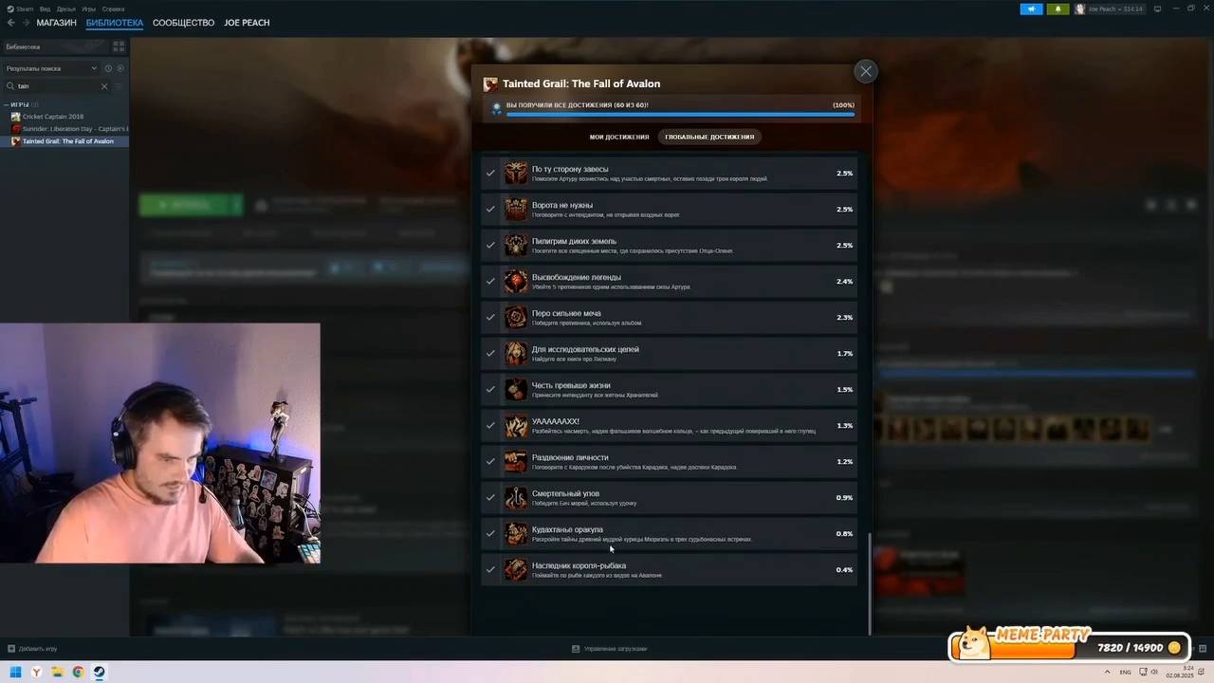Click the 'Для исследовательских целей' achievement icon
1214x683 pixels.
pyautogui.click(x=516, y=353)
